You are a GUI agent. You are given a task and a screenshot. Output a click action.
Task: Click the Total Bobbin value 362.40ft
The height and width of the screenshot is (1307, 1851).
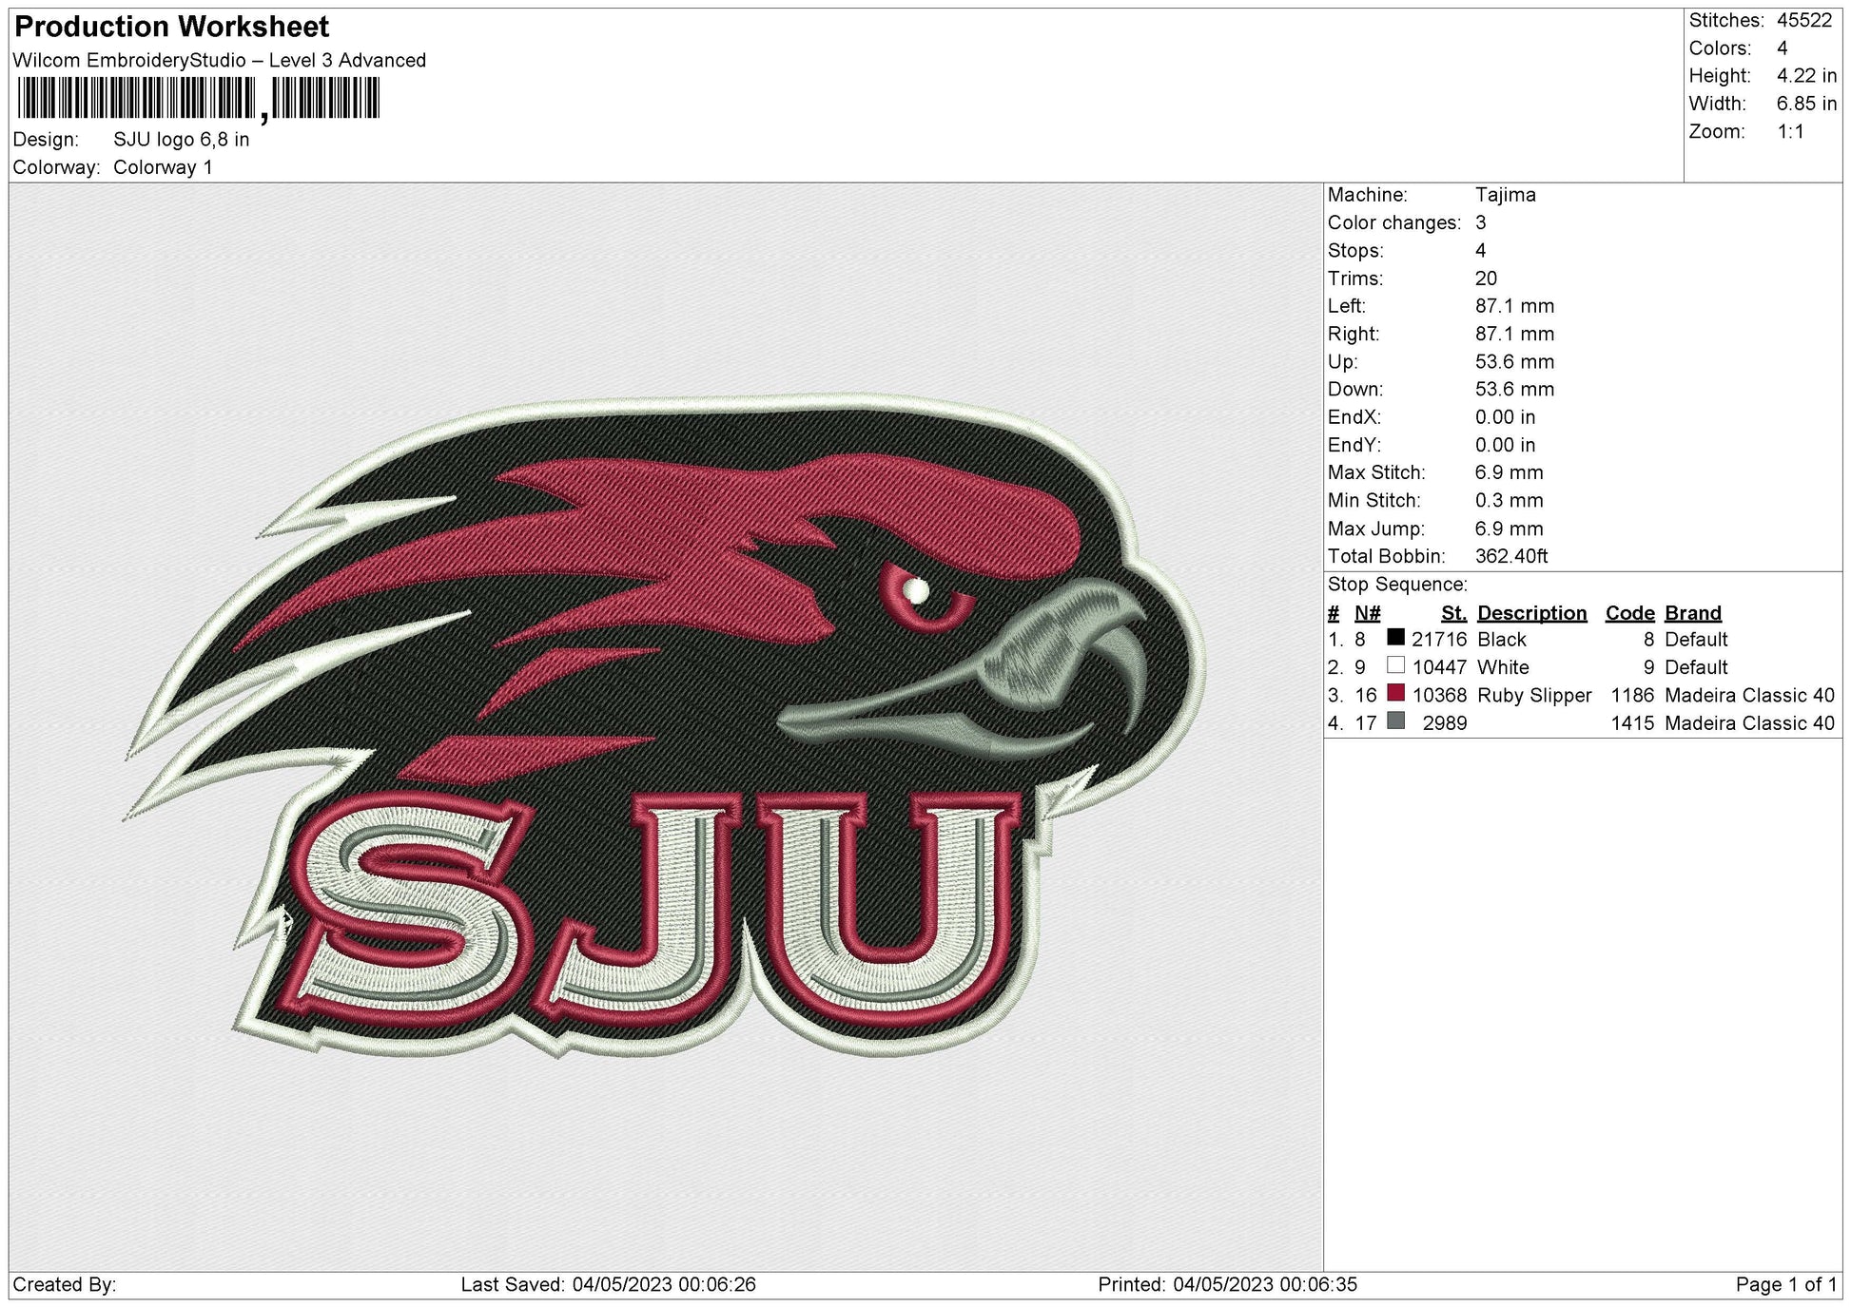tap(1510, 557)
